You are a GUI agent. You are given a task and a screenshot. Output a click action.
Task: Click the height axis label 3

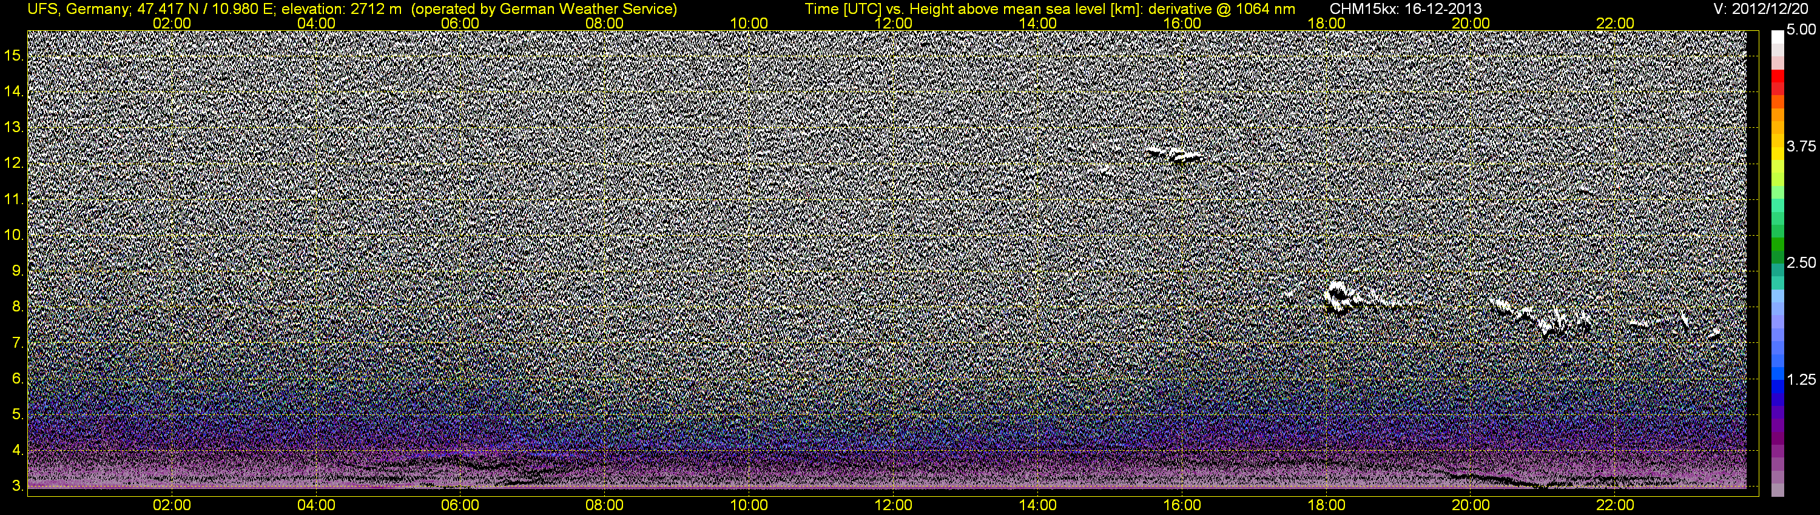[18, 486]
